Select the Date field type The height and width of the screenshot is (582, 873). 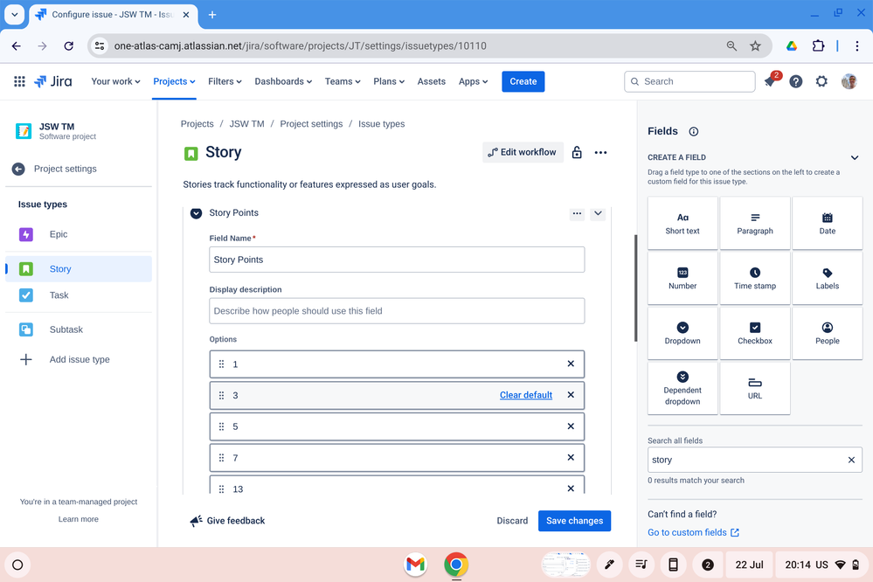pos(826,223)
